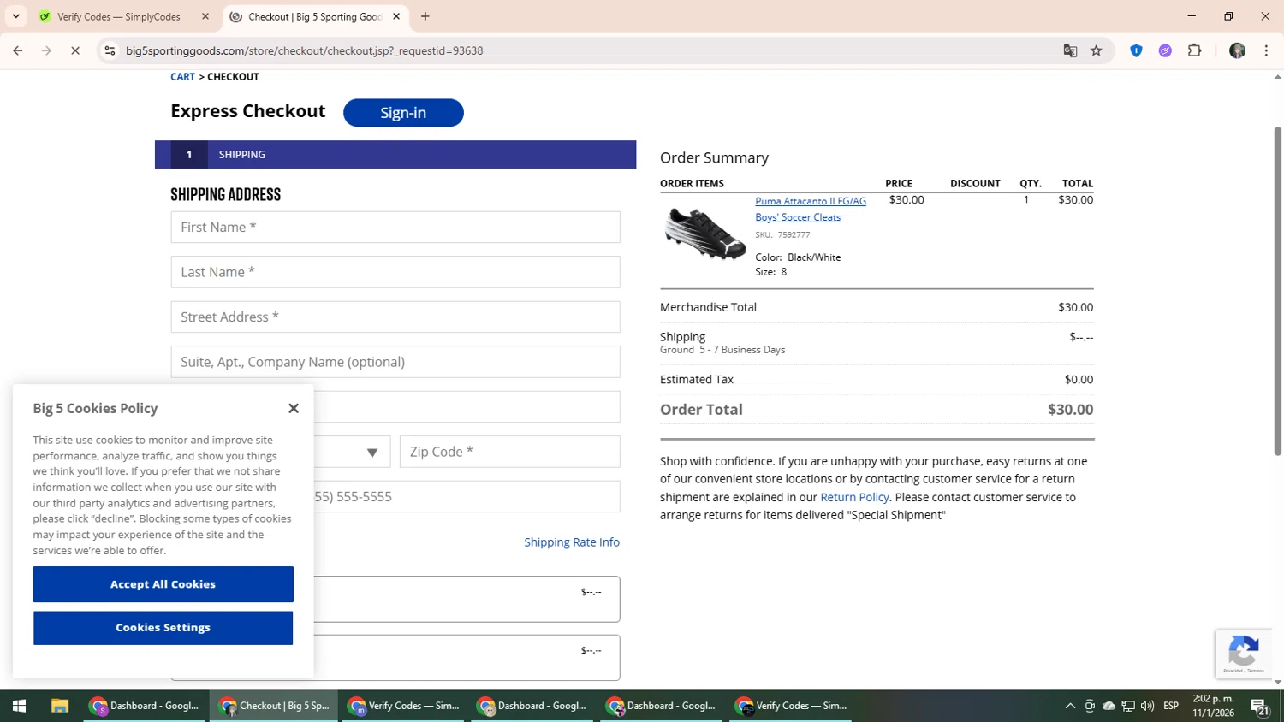Focus the Last Name field
Image resolution: width=1284 pixels, height=722 pixels.
(395, 272)
